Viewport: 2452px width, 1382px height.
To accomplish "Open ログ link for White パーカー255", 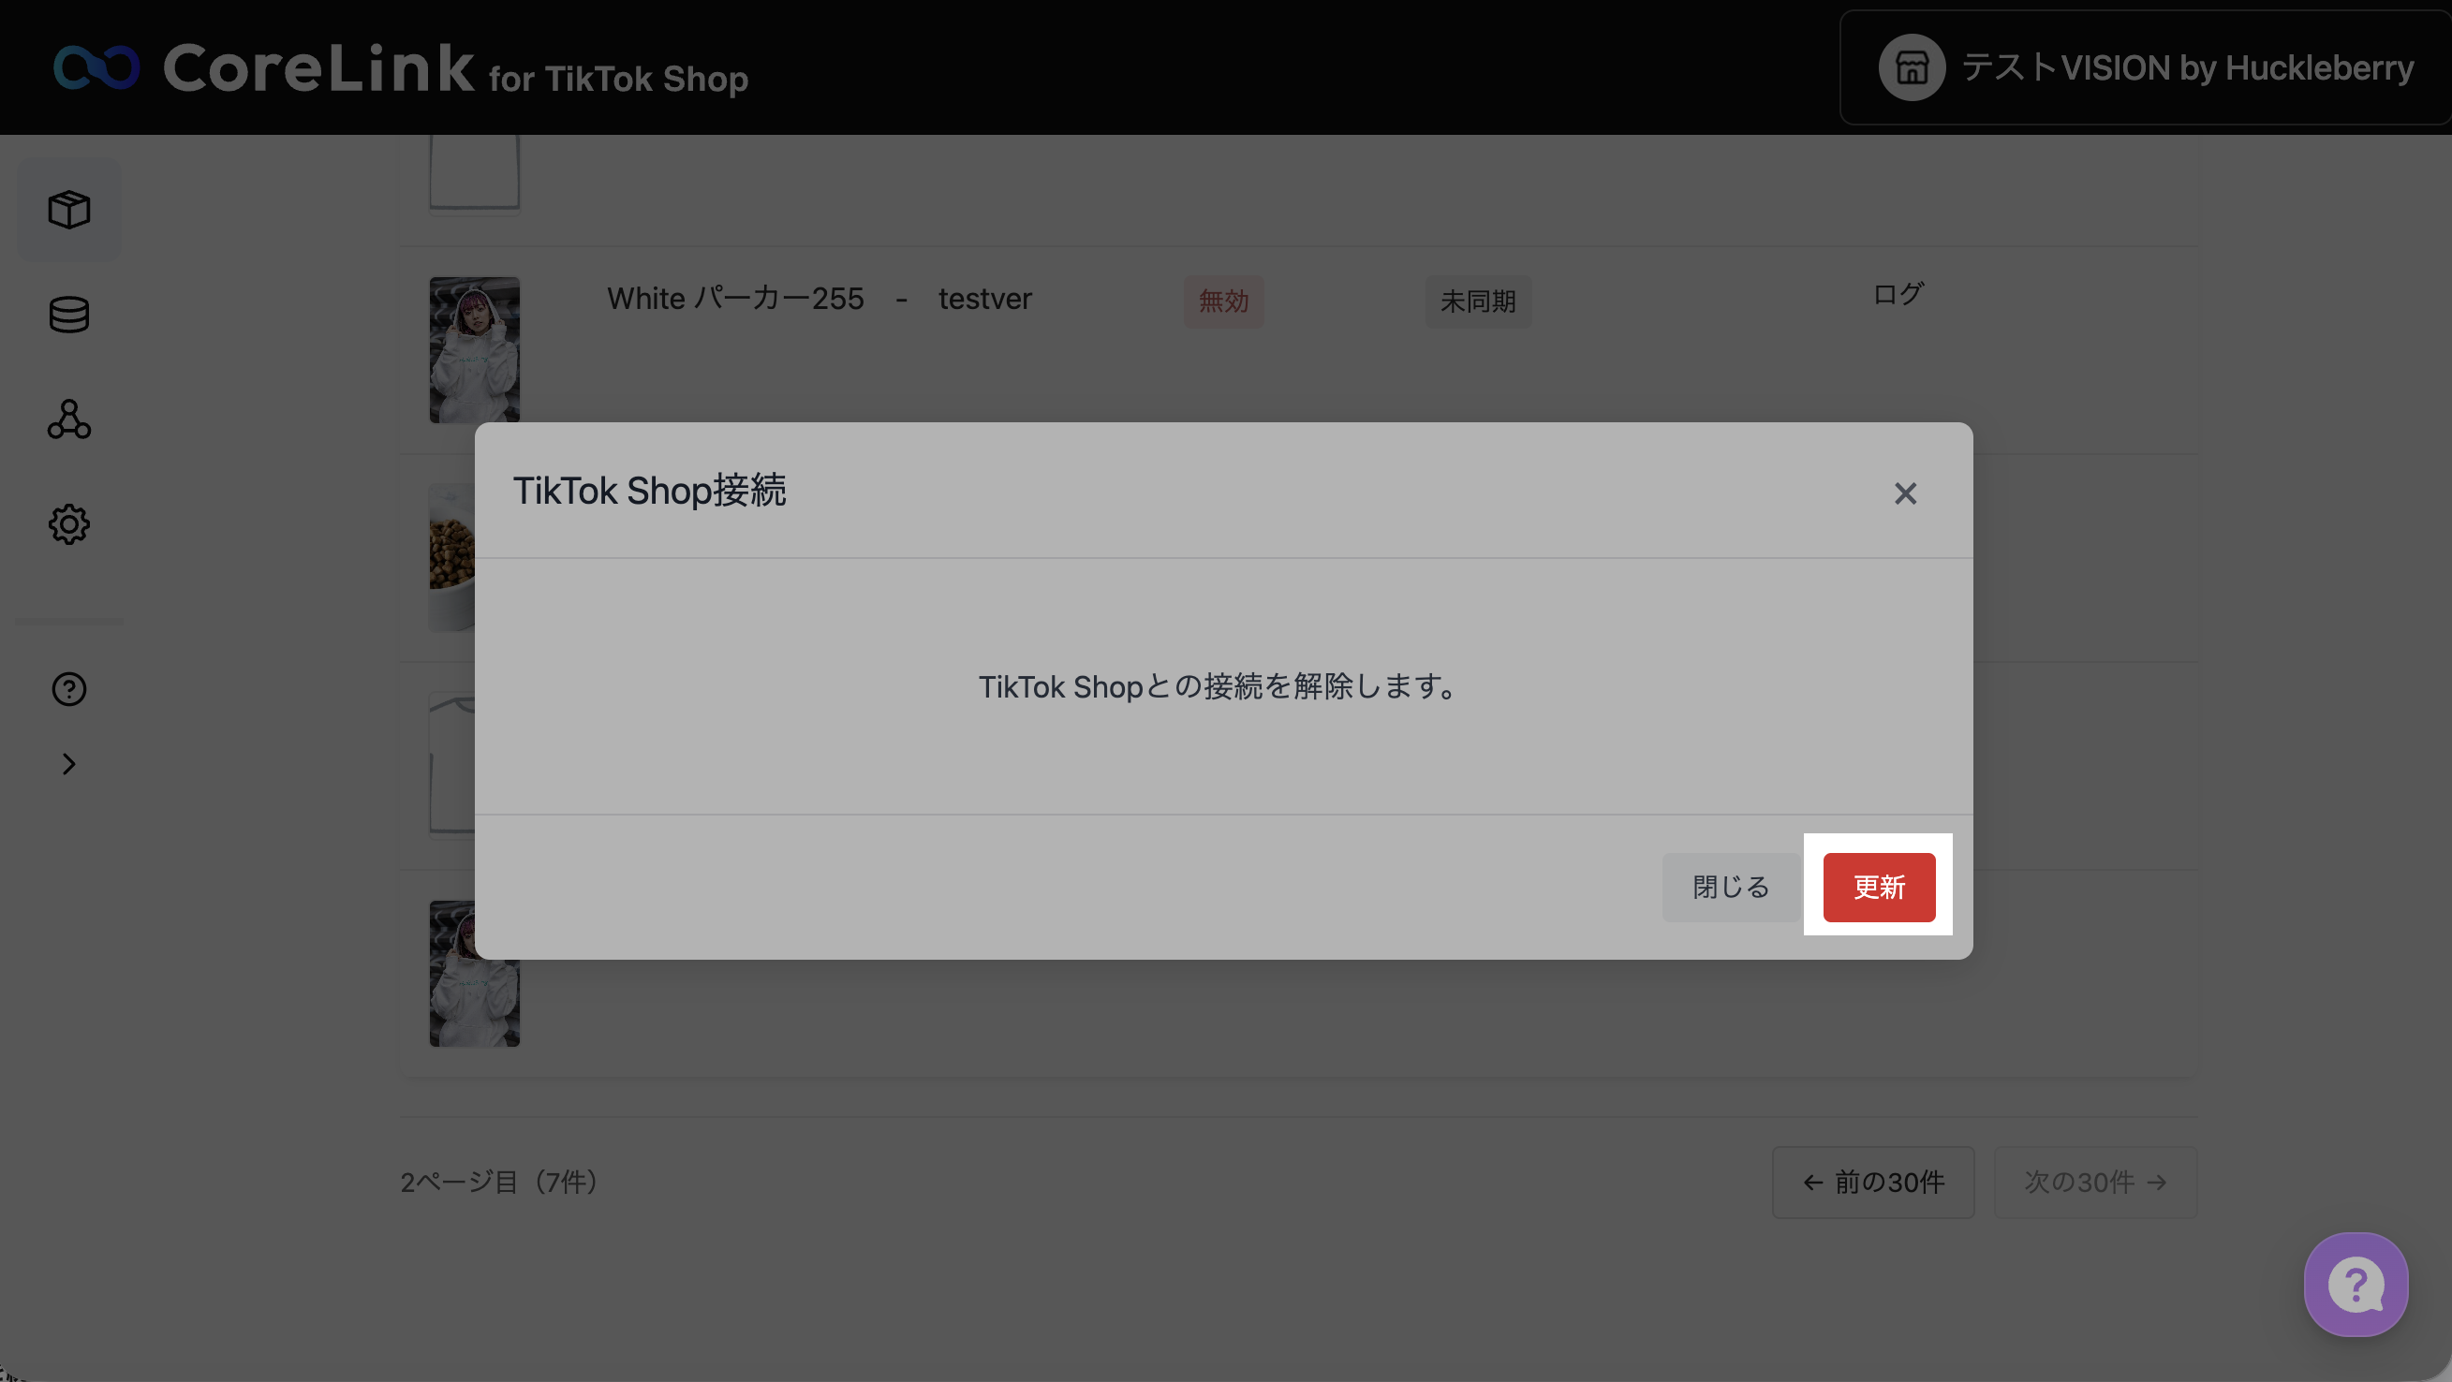I will coord(1897,294).
